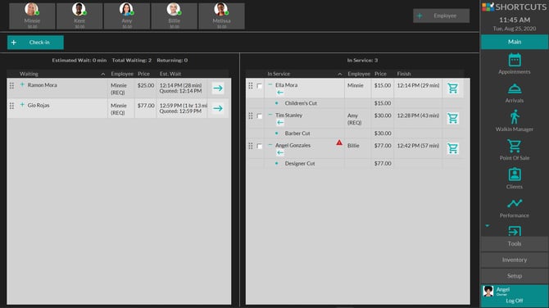Move Ramon Mora into service with arrow

(x=218, y=88)
